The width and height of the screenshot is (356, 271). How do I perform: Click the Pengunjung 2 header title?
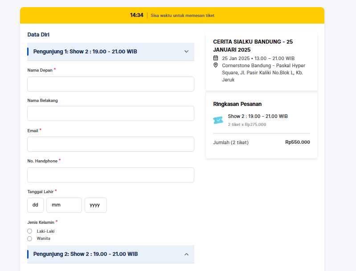[x=86, y=254]
